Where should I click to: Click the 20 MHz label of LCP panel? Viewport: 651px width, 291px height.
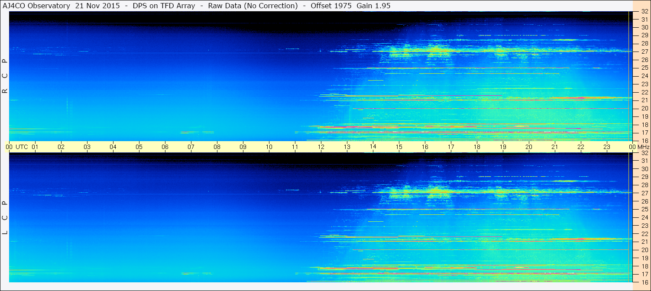tap(645, 250)
